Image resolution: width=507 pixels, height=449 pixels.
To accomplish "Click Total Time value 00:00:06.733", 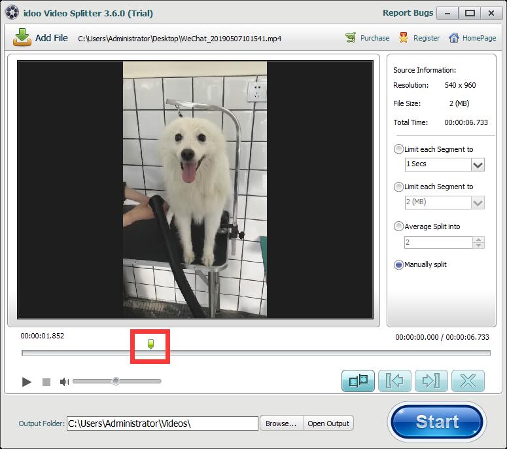I will pos(466,122).
